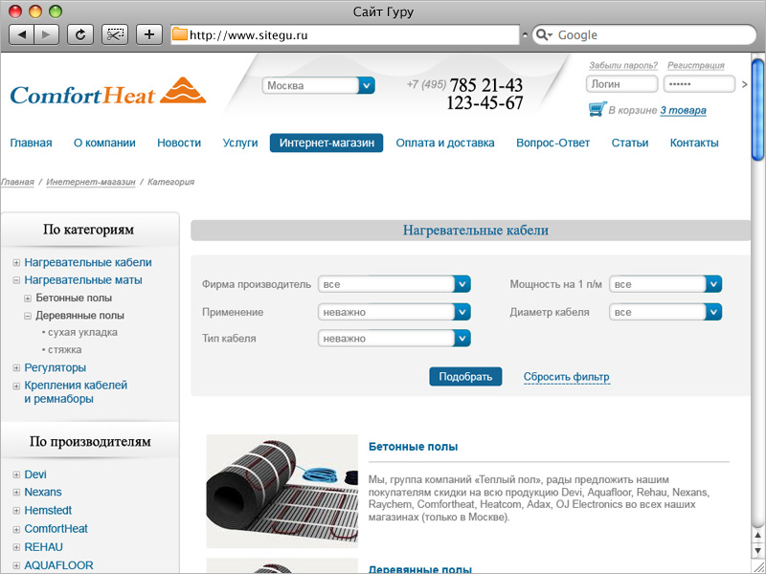Collapse the Нагревательные маты tree node
Viewport: 766px width, 574px height.
[16, 280]
